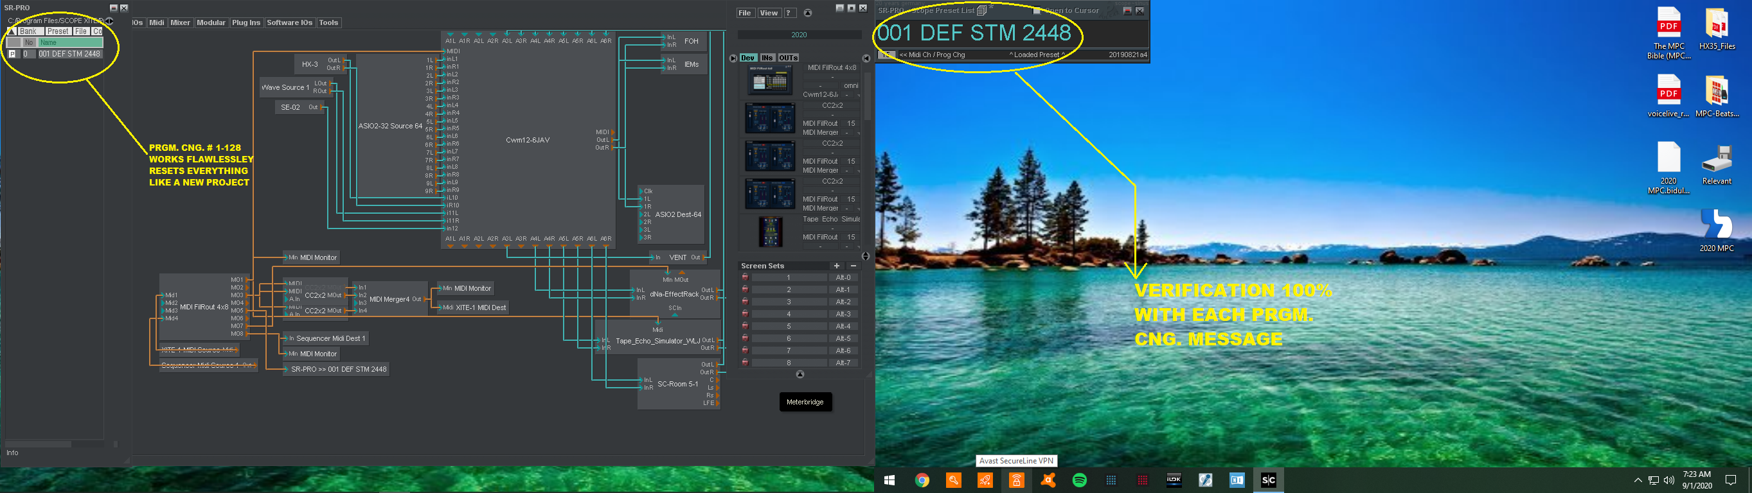This screenshot has width=1752, height=493.
Task: Open the Spotify taskbar icon
Action: pyautogui.click(x=1078, y=480)
